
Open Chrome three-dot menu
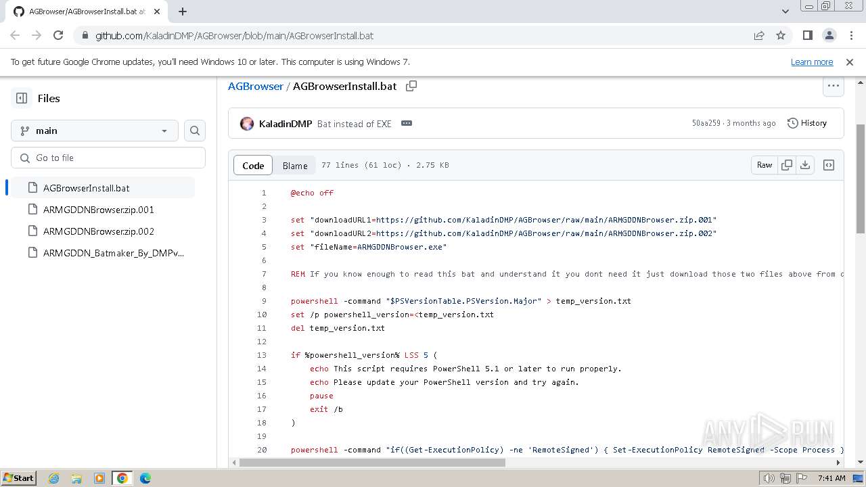pyautogui.click(x=850, y=35)
